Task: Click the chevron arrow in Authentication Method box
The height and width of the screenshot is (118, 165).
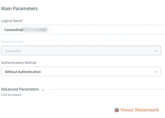Action: click(156, 72)
